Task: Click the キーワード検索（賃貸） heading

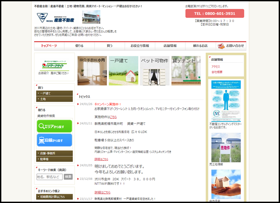Action: [52, 170]
